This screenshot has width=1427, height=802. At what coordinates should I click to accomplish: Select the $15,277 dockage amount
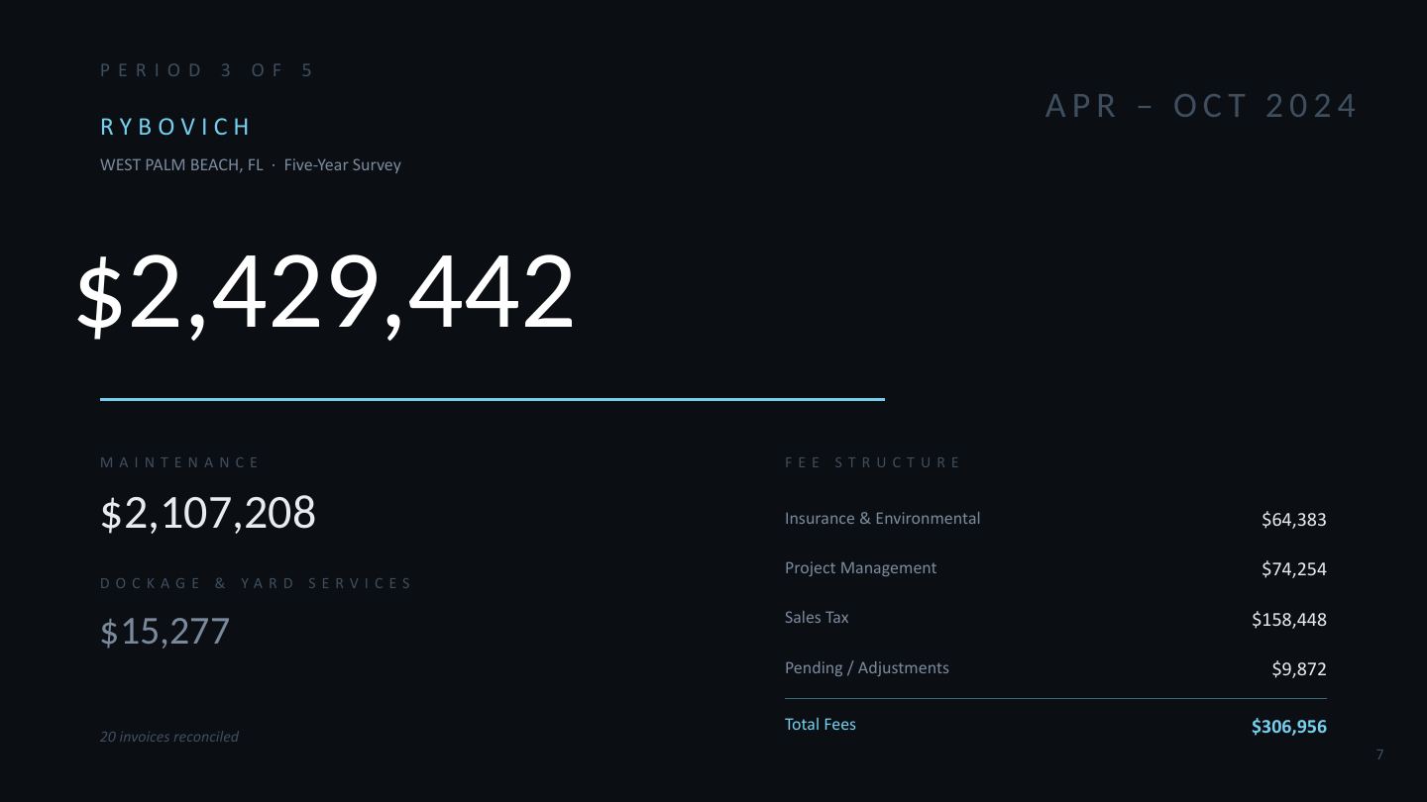coord(165,631)
